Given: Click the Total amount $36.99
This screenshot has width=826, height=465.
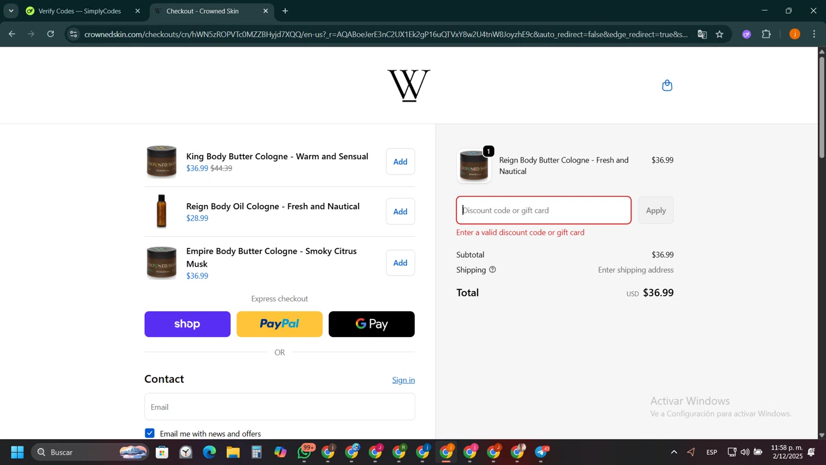Looking at the screenshot, I should pyautogui.click(x=658, y=293).
